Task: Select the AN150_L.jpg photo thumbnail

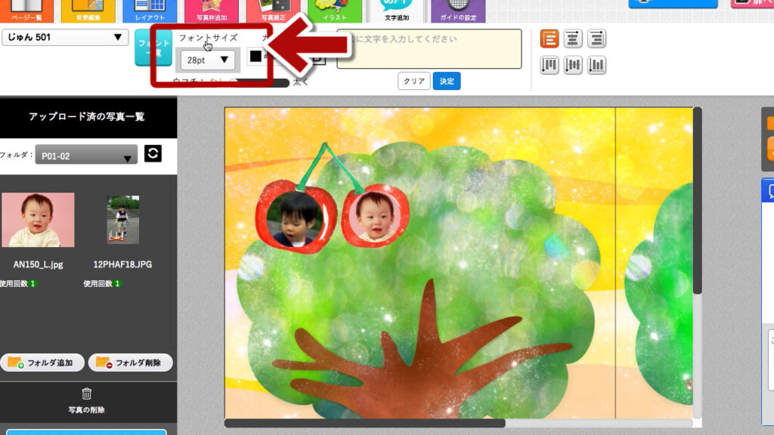Action: [x=38, y=220]
